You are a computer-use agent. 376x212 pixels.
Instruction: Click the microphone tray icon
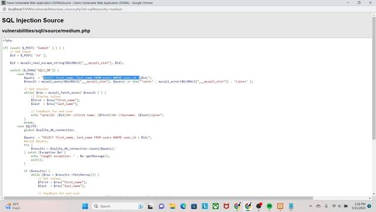click(x=326, y=206)
